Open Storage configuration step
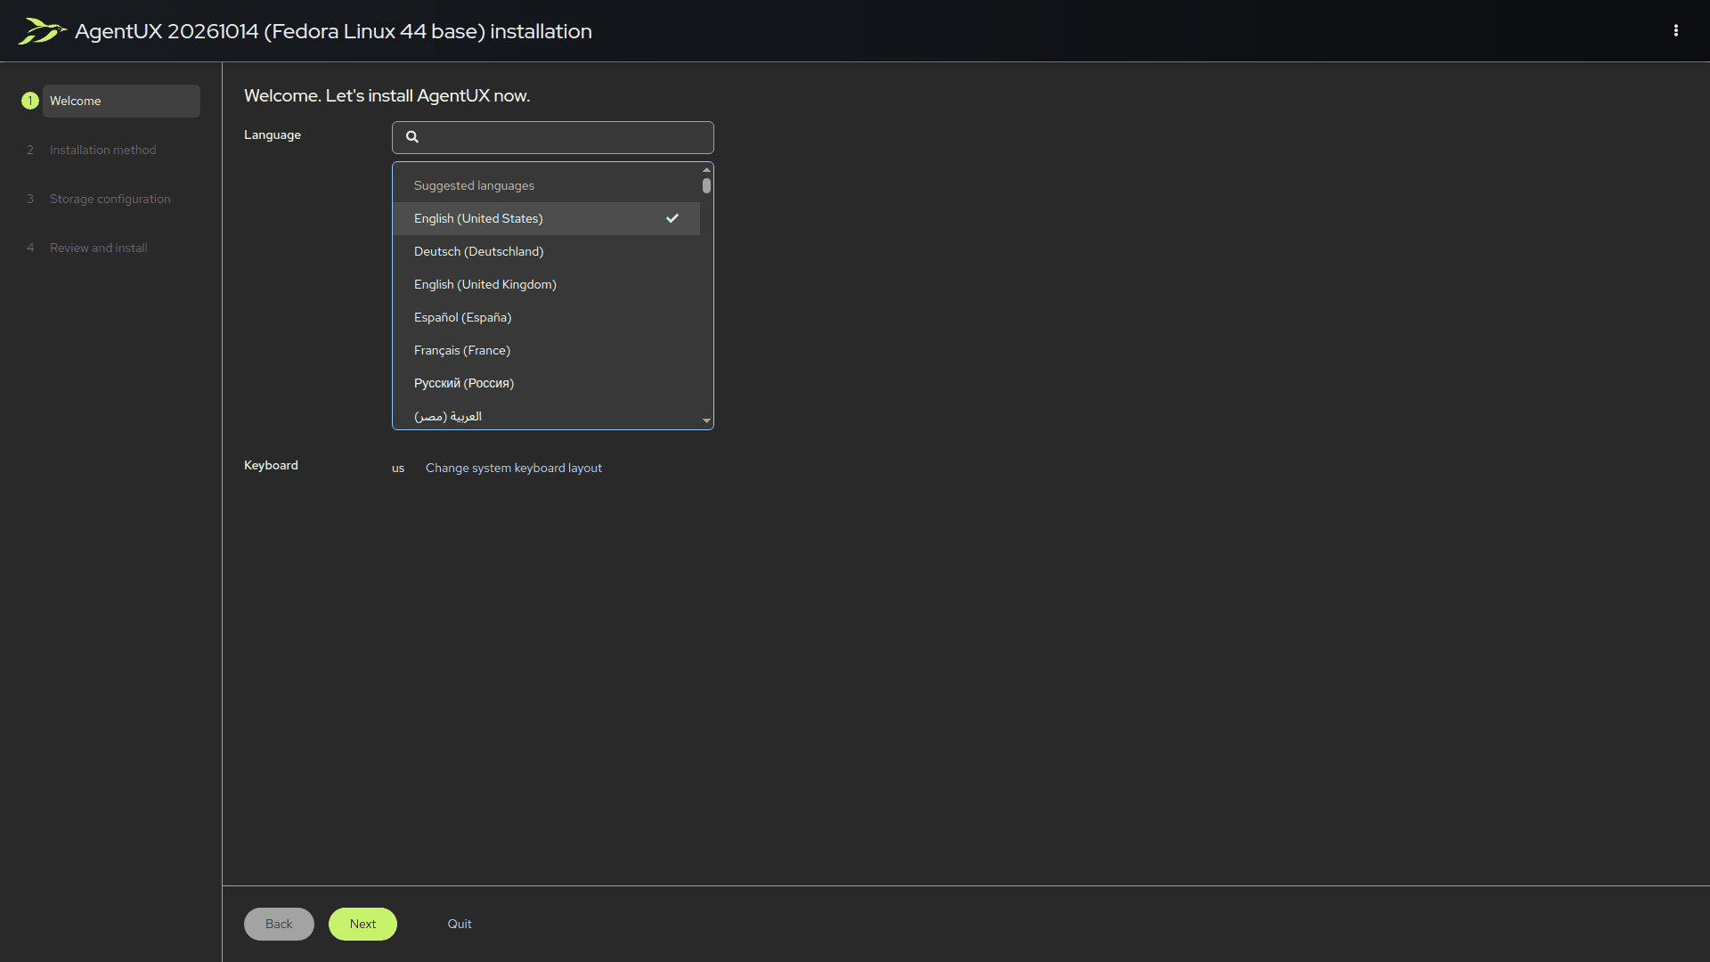The width and height of the screenshot is (1710, 962). 110,199
